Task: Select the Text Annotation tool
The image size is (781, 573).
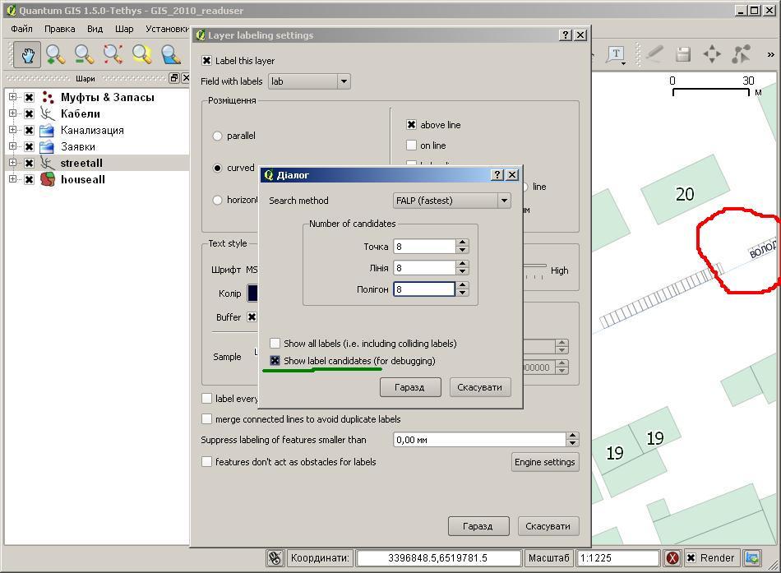Action: pos(617,55)
